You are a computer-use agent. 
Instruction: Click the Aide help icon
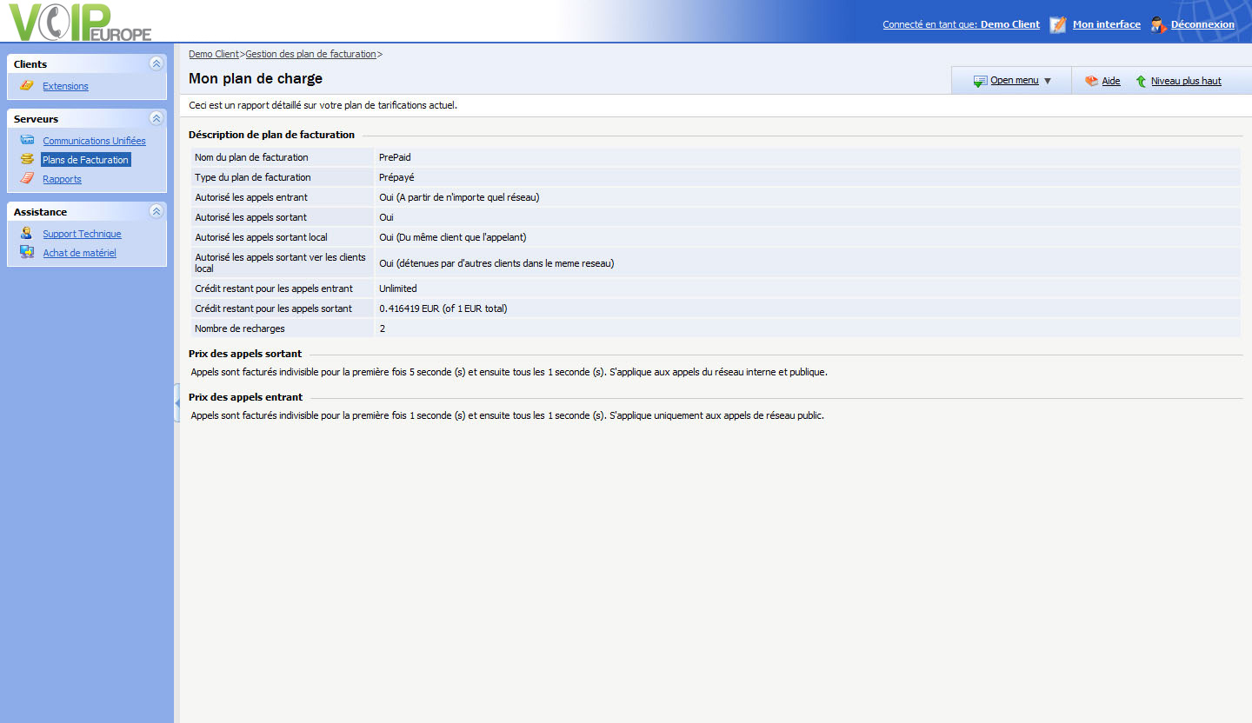1091,81
